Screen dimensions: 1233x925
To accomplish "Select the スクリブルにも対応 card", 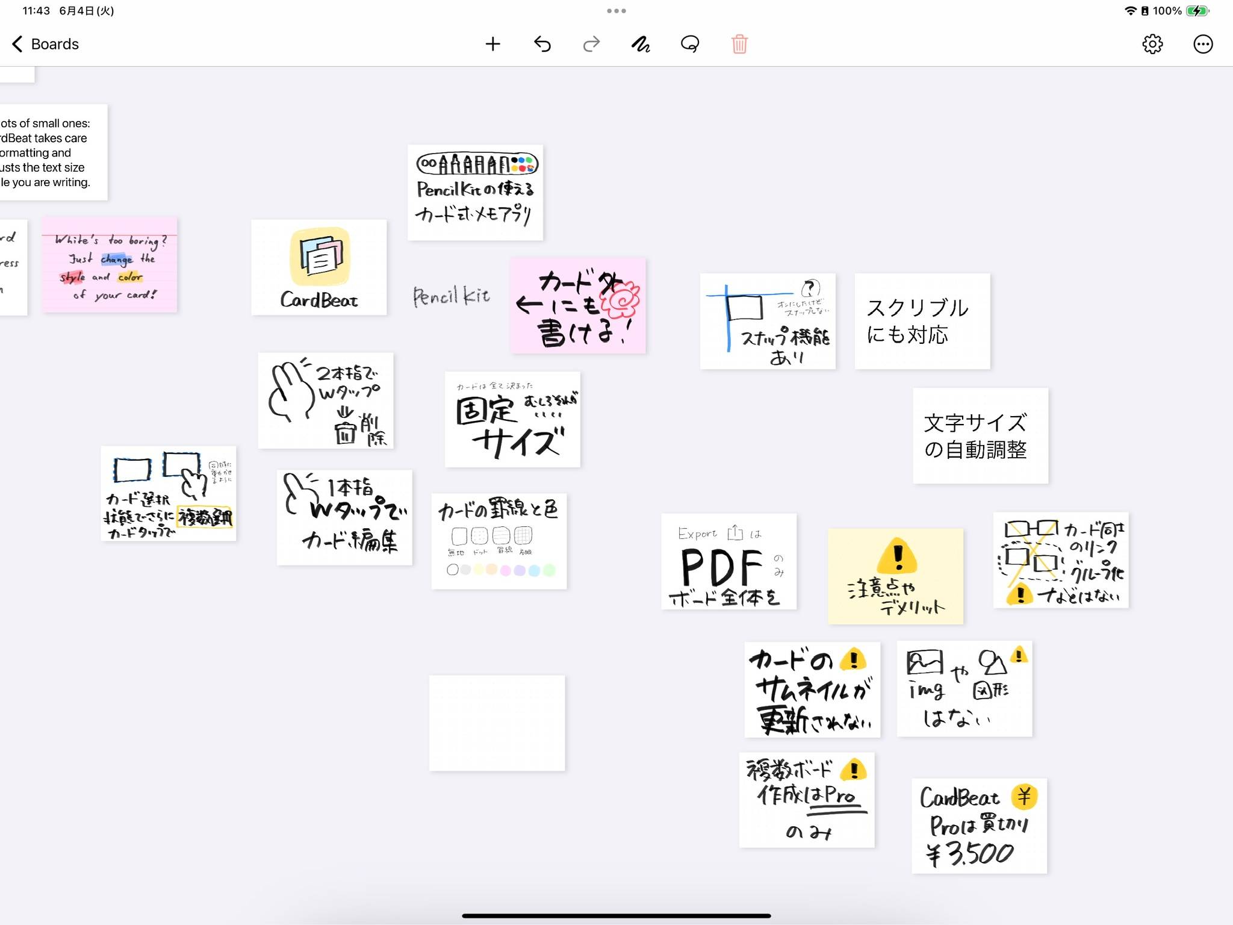I will click(922, 321).
